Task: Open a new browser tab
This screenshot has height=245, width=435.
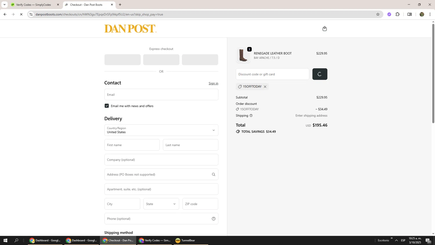Action: [x=120, y=5]
